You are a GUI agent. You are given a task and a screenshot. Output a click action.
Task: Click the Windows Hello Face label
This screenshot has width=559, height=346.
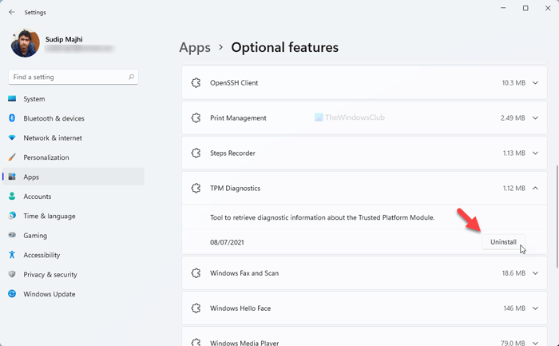click(x=240, y=308)
